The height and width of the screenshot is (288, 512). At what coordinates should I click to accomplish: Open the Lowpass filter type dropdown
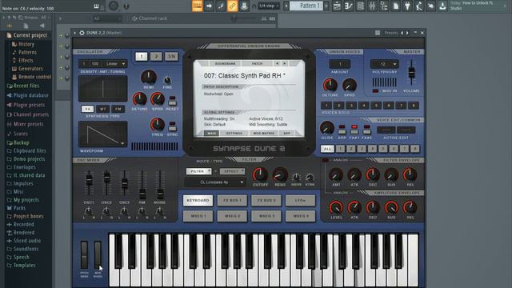click(x=215, y=182)
